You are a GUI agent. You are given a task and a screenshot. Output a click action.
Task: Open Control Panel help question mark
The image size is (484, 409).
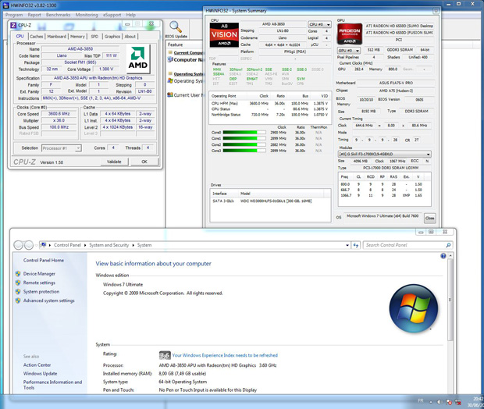pos(443,256)
